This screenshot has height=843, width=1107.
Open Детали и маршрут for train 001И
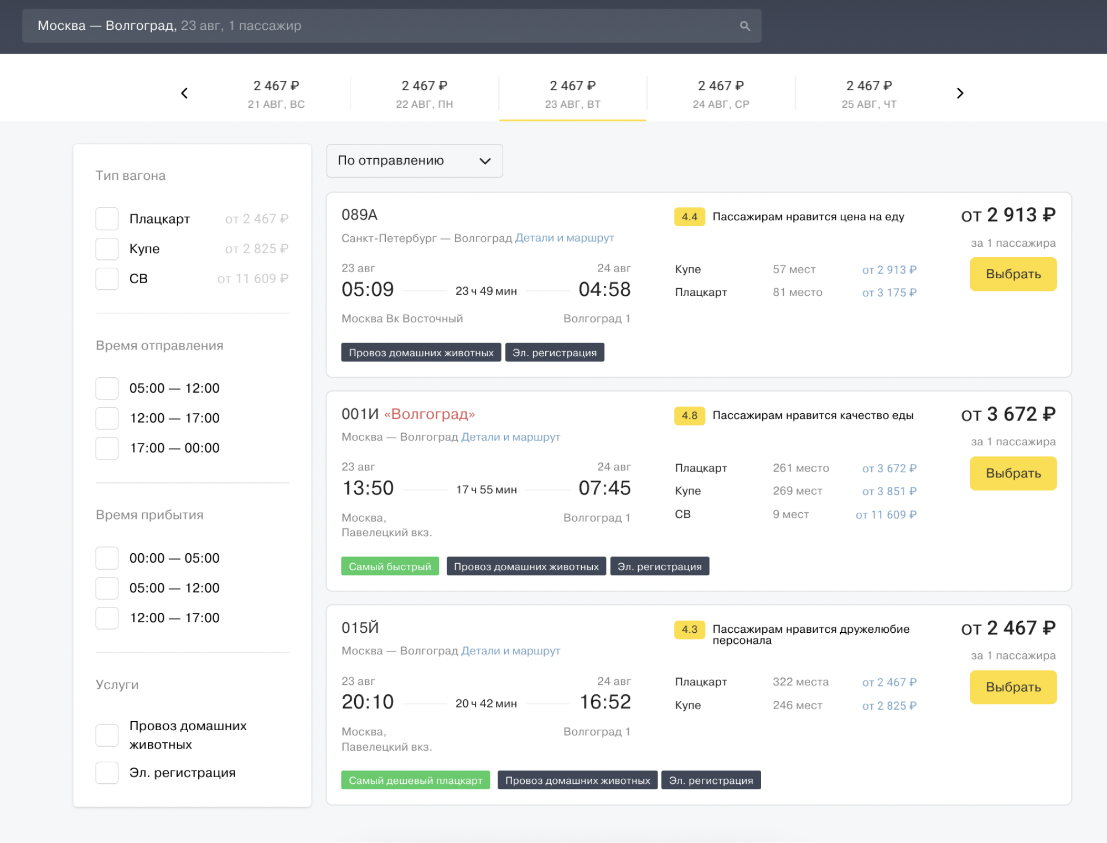point(510,437)
